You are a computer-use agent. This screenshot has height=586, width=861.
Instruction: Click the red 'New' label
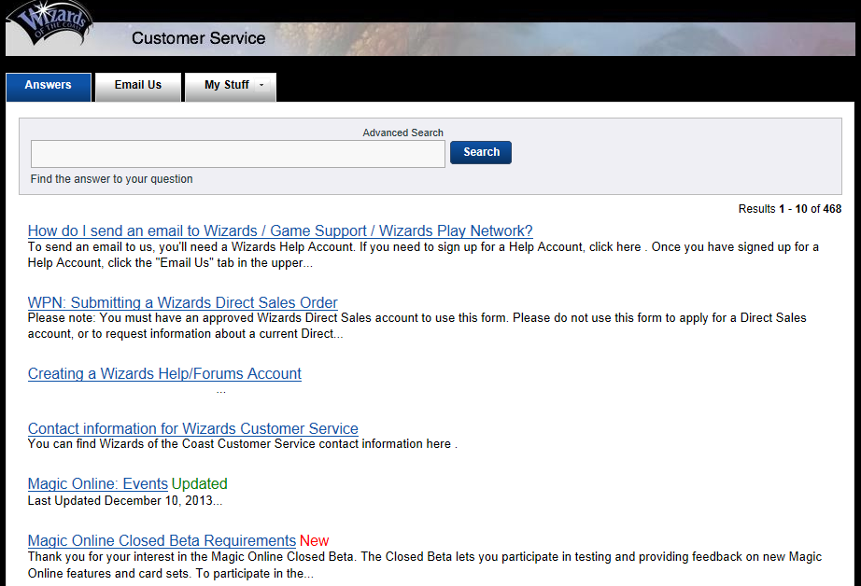click(314, 541)
